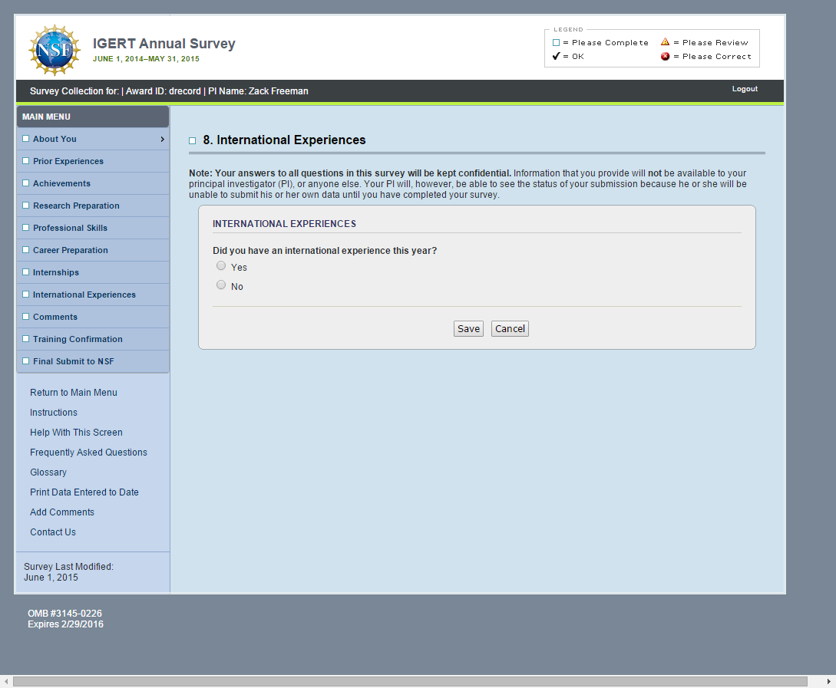
Task: Open Frequently Asked Questions link
Action: point(88,453)
